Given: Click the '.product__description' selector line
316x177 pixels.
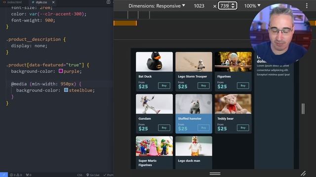Looking at the screenshot, I should (x=36, y=39).
